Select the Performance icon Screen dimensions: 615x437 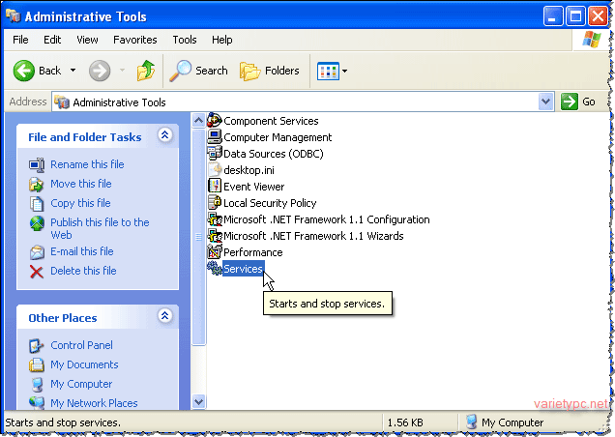[215, 251]
